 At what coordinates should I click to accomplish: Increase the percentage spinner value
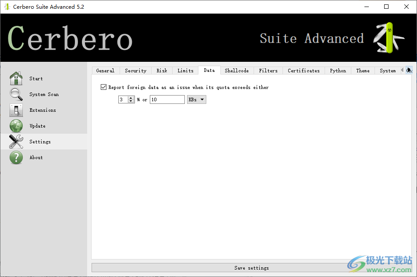click(x=131, y=98)
